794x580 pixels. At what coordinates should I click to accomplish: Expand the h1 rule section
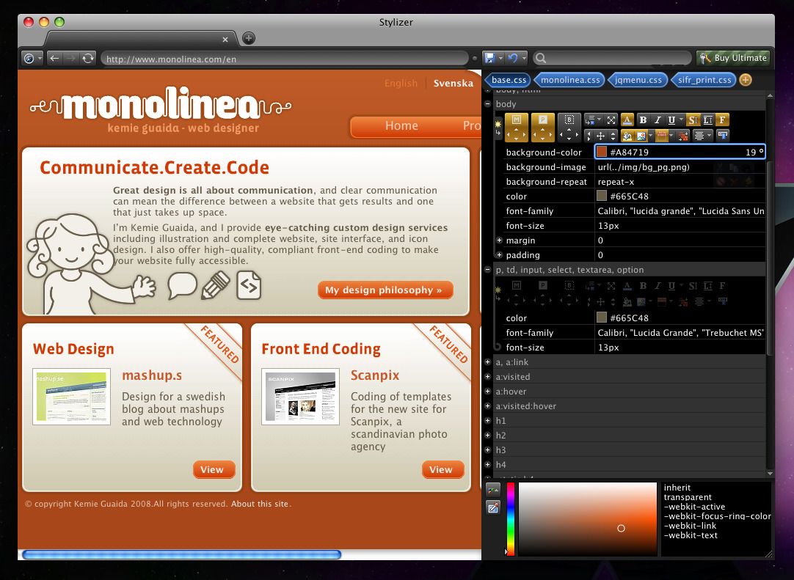click(487, 420)
